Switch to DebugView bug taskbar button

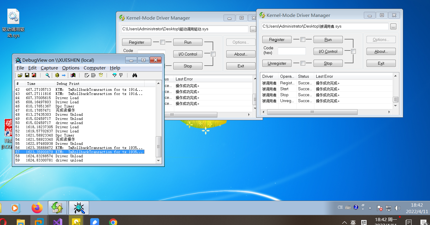click(x=79, y=208)
